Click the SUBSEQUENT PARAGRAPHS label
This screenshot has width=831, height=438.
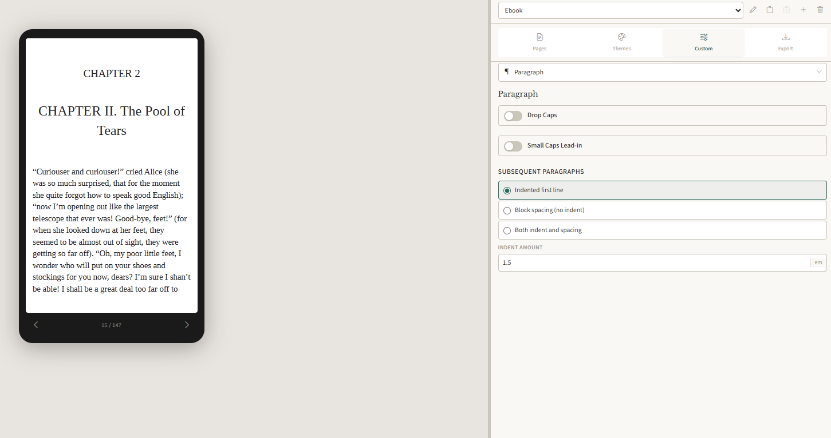[541, 172]
